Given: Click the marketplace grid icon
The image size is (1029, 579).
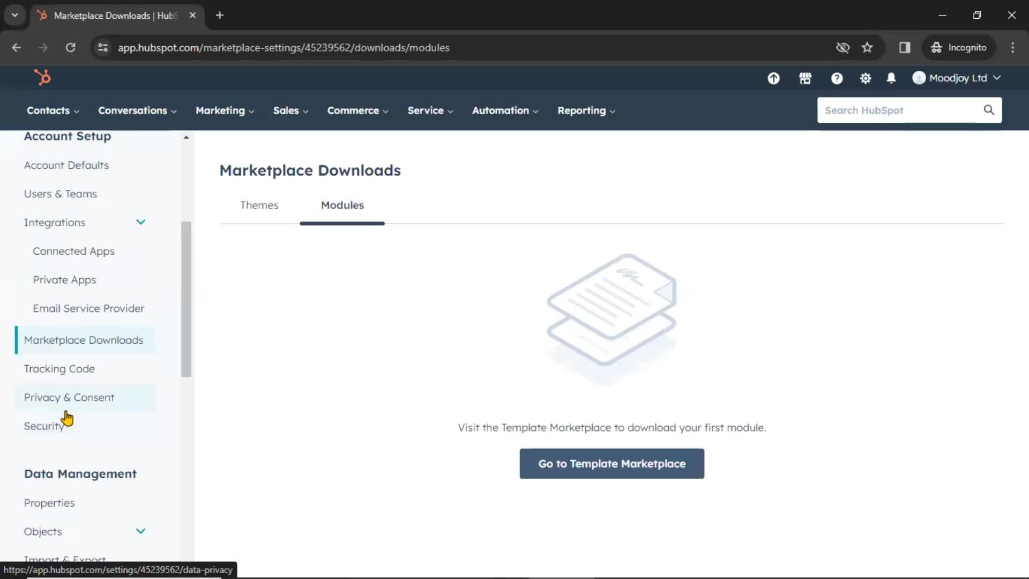Looking at the screenshot, I should click(x=805, y=78).
